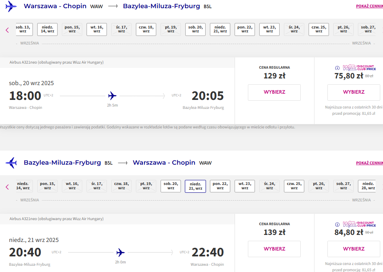This screenshot has width=383, height=272.
Task: Select outbound date sob. 20, wrz
Action: pos(195,30)
